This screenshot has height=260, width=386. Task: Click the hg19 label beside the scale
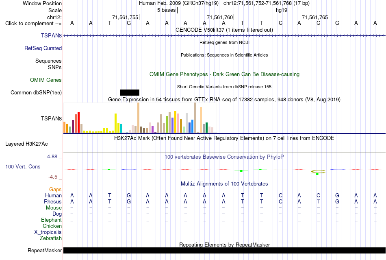click(282, 10)
